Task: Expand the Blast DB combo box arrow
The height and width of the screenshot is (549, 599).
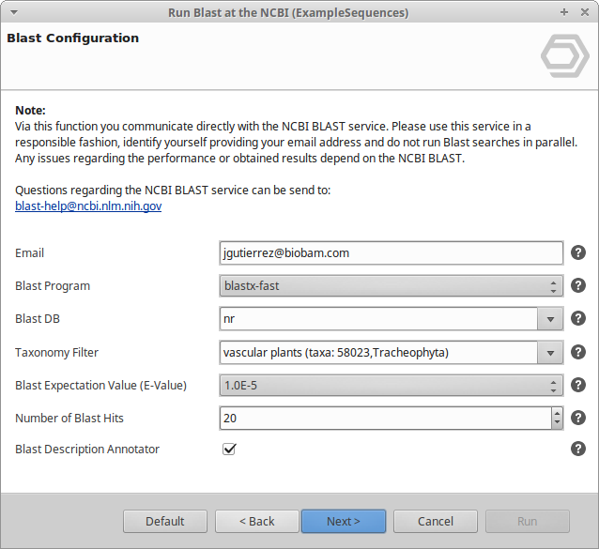Action: (x=550, y=319)
